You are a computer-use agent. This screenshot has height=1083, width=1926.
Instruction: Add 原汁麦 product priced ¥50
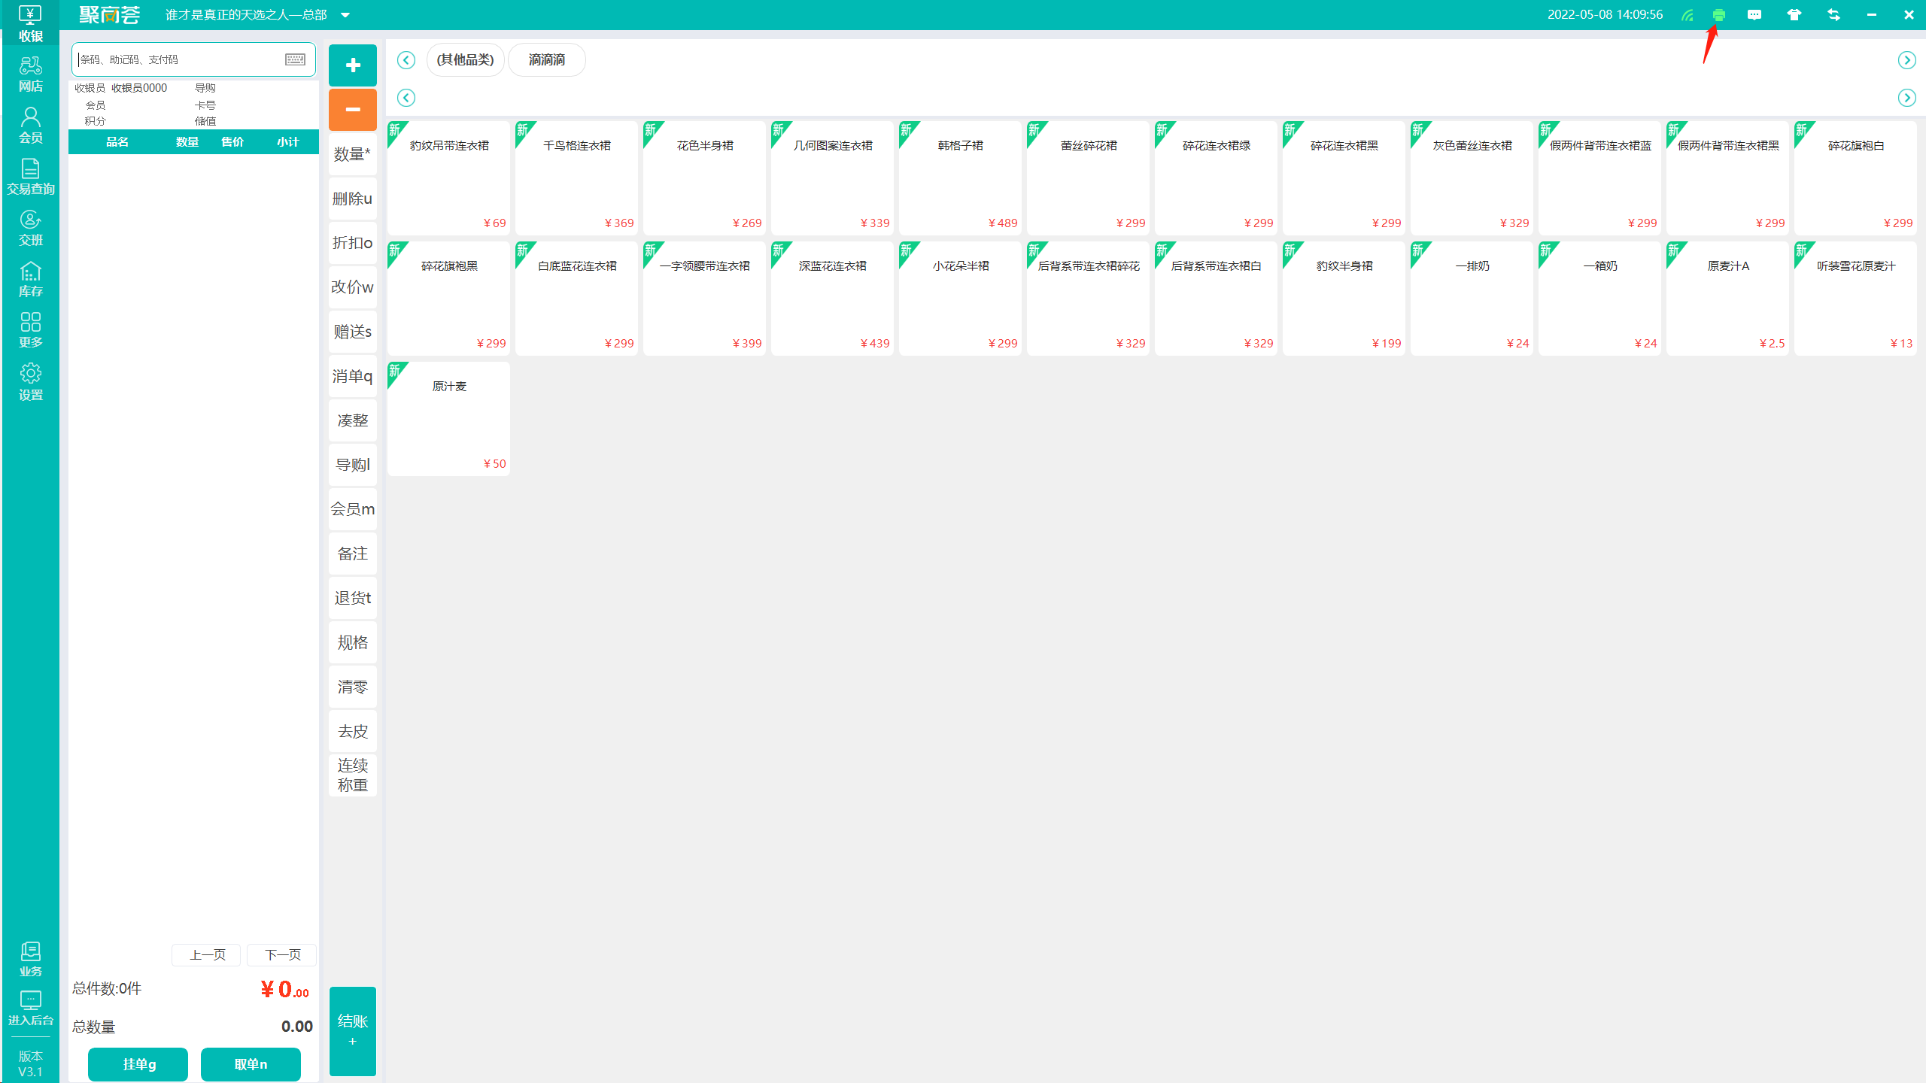[449, 418]
